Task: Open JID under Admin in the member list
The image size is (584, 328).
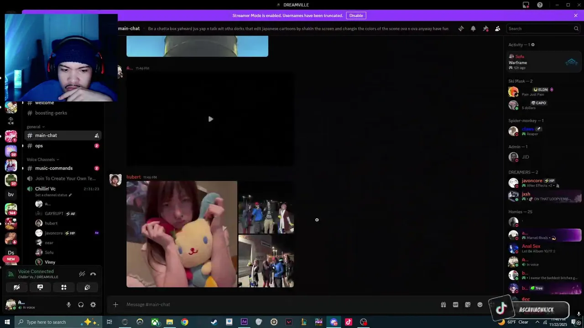Action: (545, 157)
